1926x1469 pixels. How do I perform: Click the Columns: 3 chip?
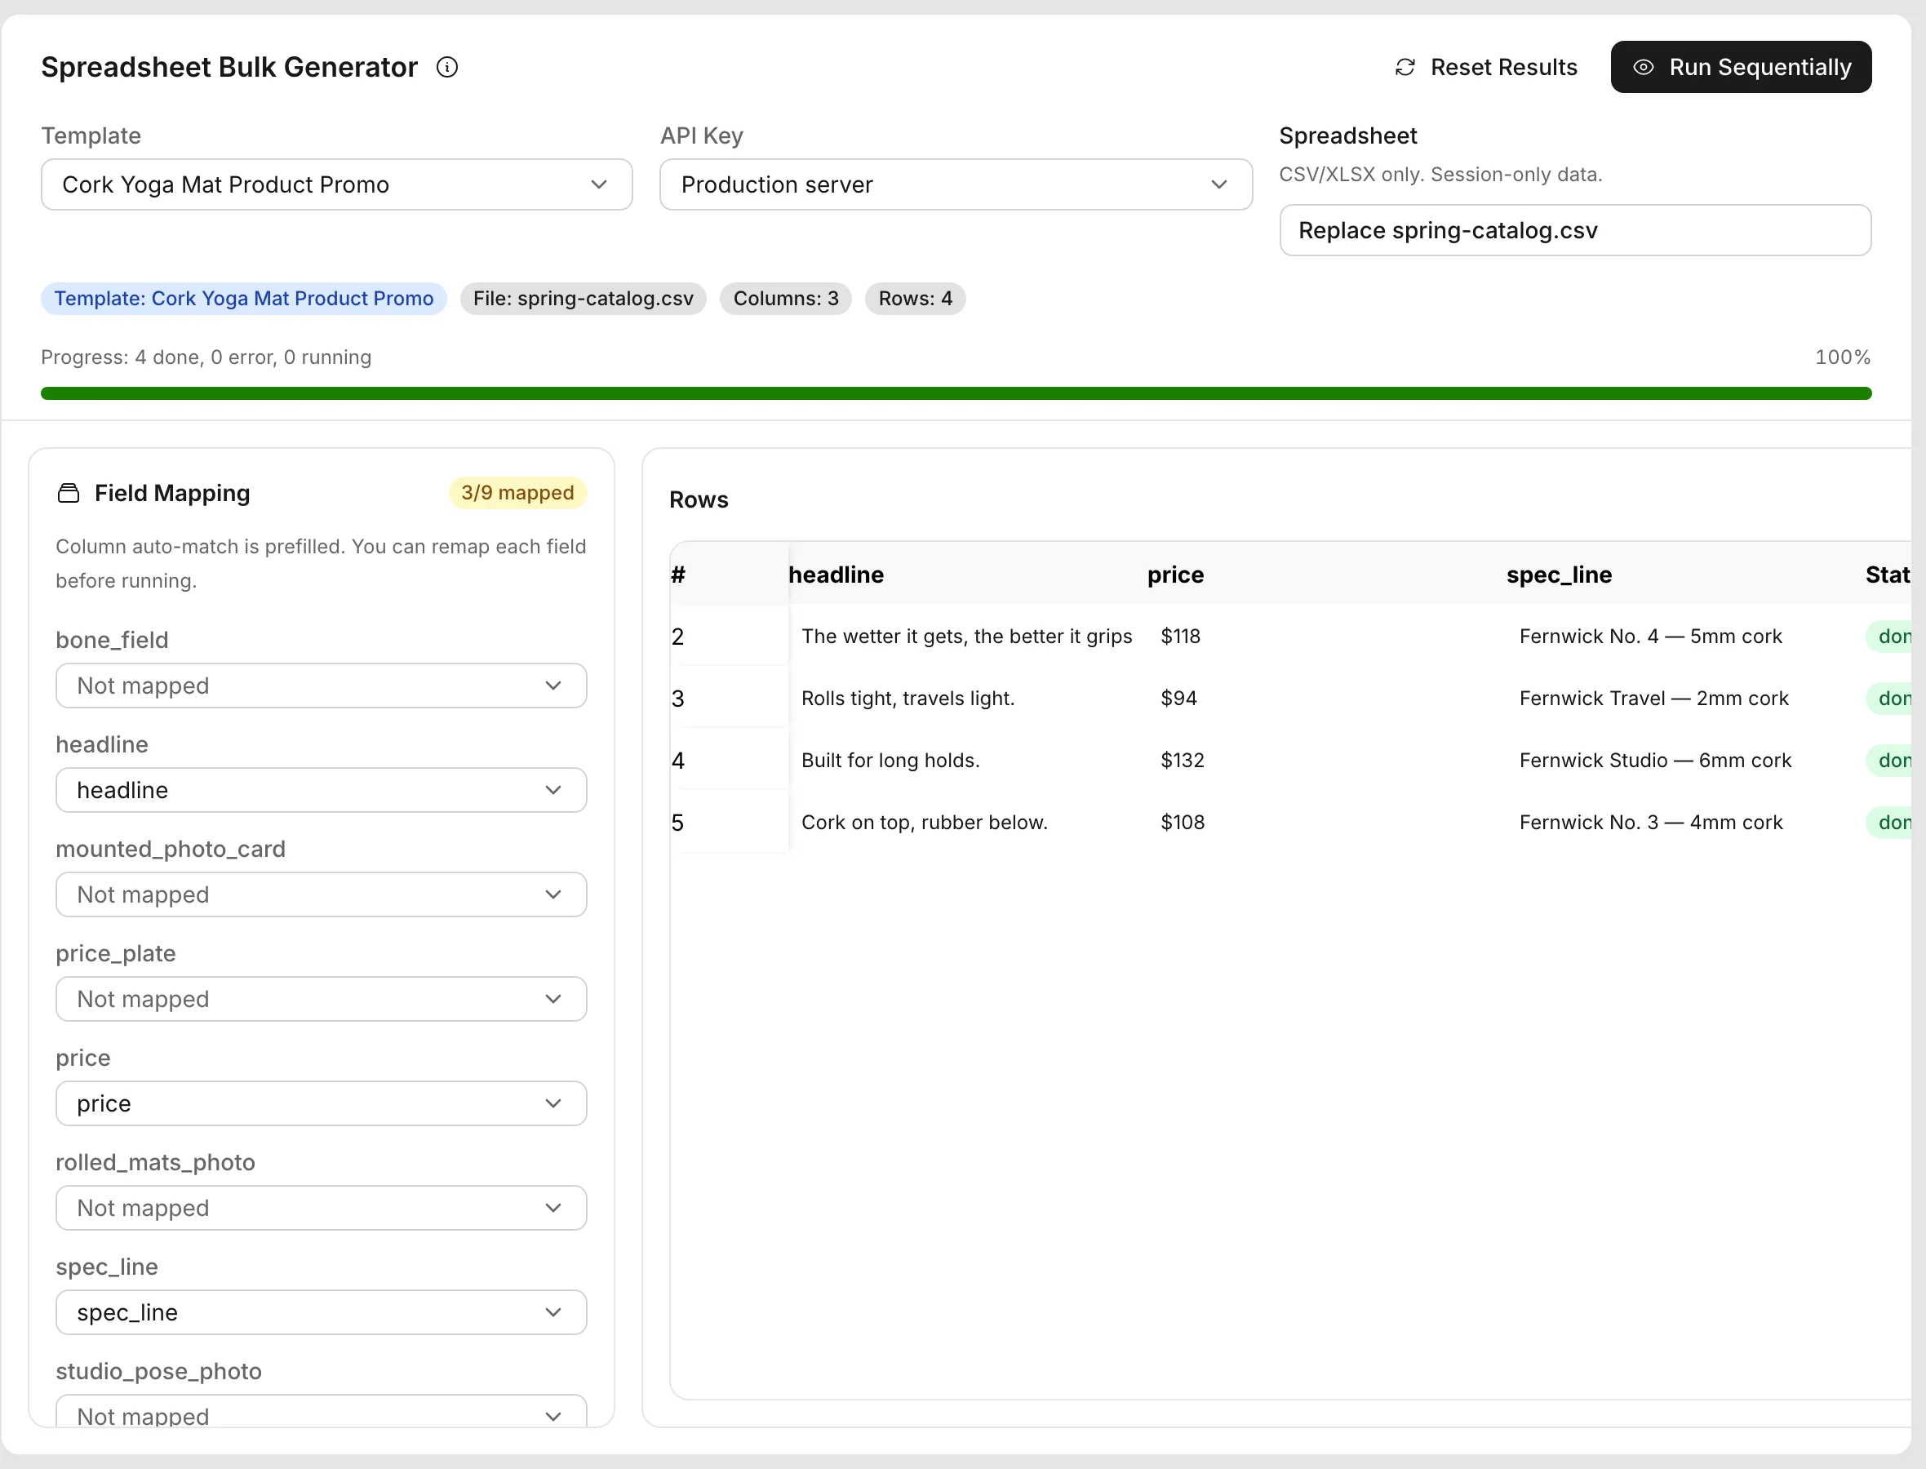point(785,299)
